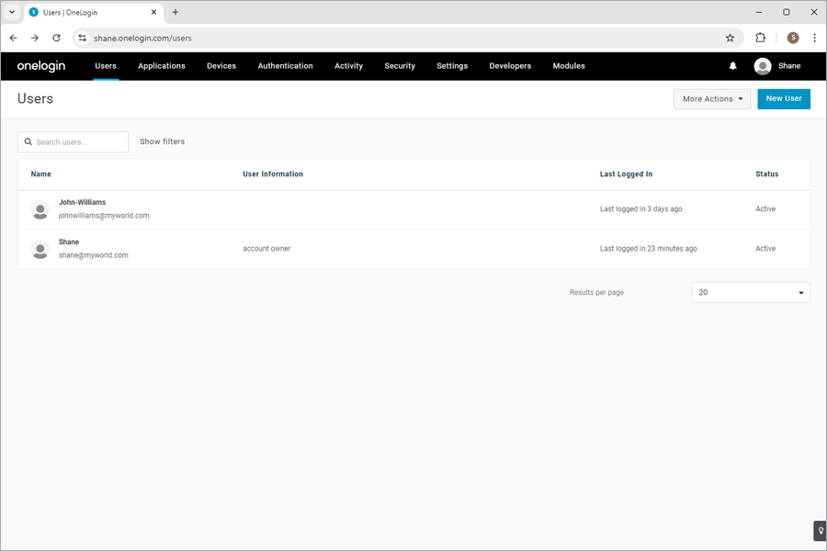Maximize the browser window
Viewport: 827px width, 551px height.
coord(787,12)
